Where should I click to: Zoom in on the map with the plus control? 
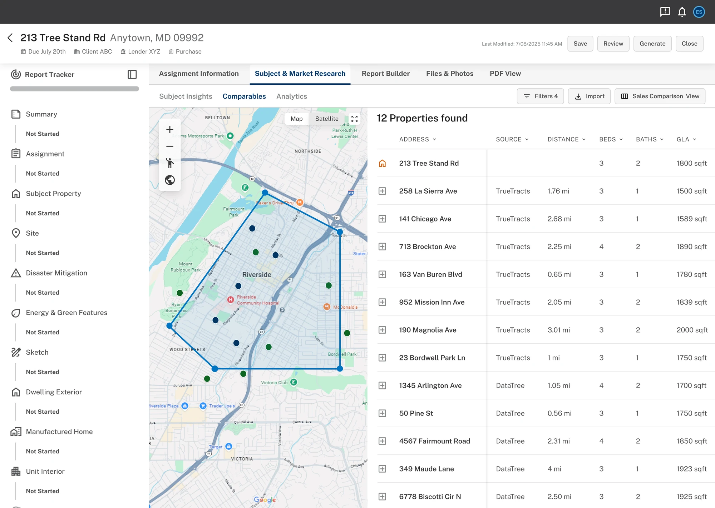(x=170, y=129)
